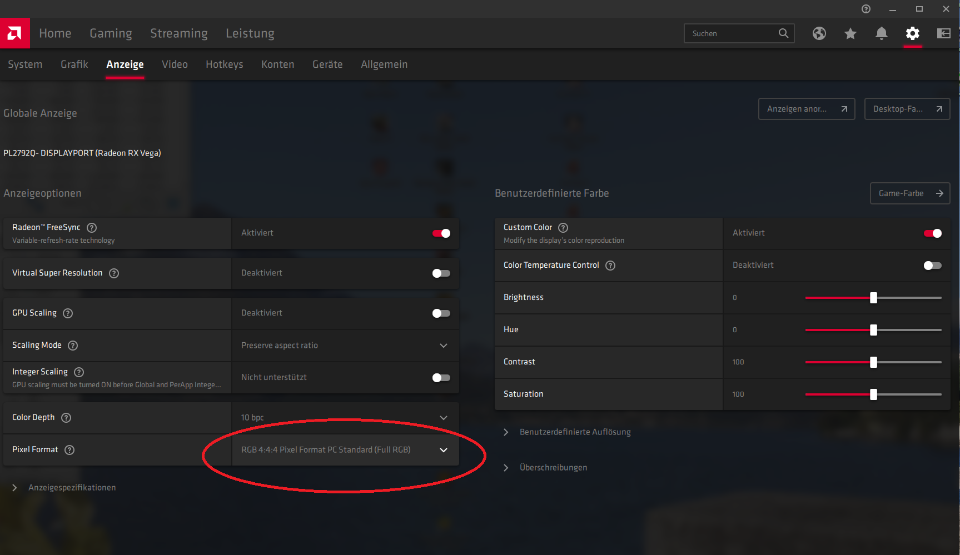Viewport: 960px width, 555px height.
Task: Select the Anzeige settings tab
Action: coord(125,64)
